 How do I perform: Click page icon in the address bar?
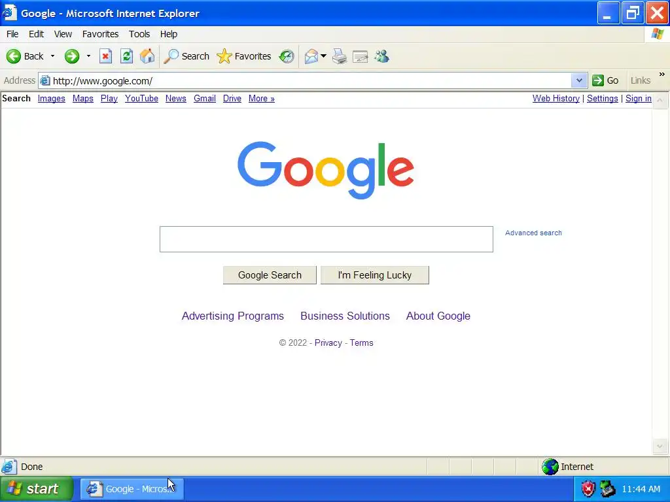coord(45,80)
